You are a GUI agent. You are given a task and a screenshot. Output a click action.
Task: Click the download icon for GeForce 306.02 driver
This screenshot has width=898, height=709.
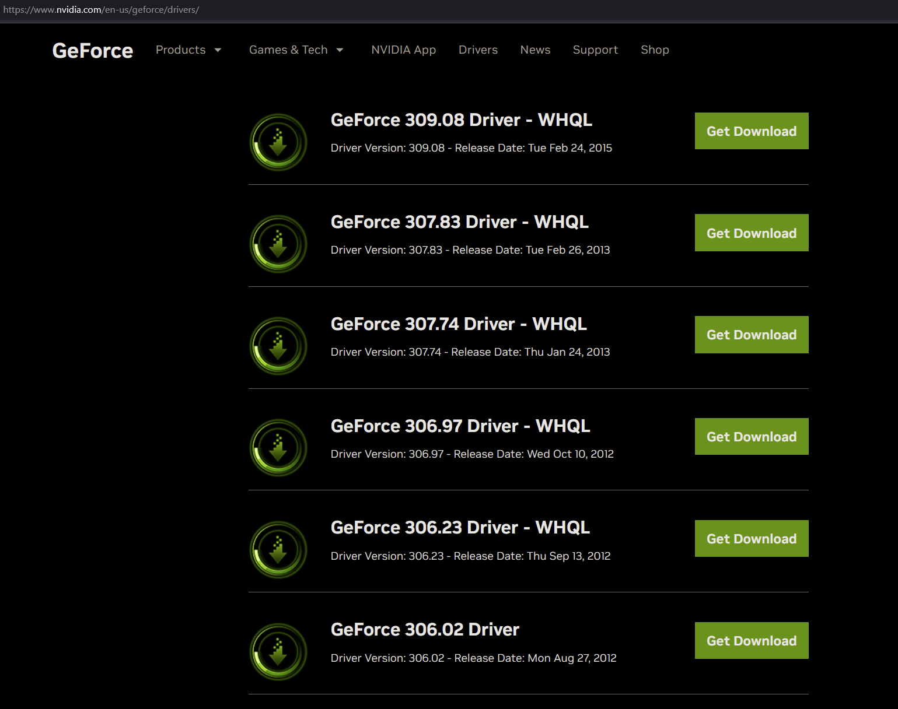(x=278, y=652)
